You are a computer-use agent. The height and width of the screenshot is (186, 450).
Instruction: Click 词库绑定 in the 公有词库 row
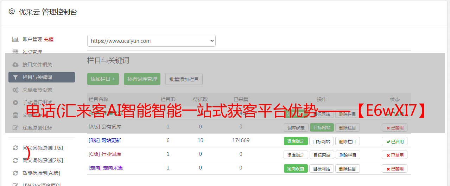click(x=296, y=127)
